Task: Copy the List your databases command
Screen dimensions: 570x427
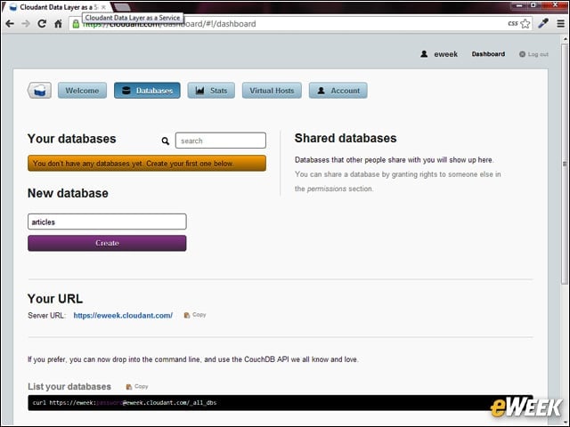Action: [x=137, y=386]
